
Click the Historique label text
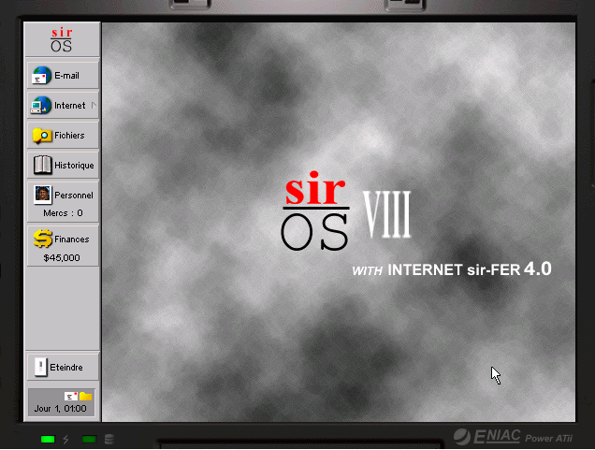74,166
